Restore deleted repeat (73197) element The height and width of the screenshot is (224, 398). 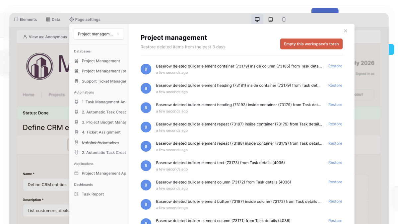click(335, 124)
